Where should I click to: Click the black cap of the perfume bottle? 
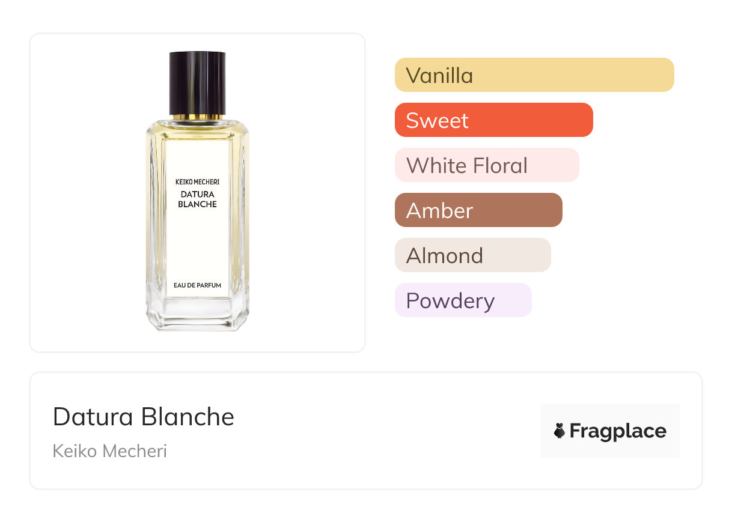(197, 81)
